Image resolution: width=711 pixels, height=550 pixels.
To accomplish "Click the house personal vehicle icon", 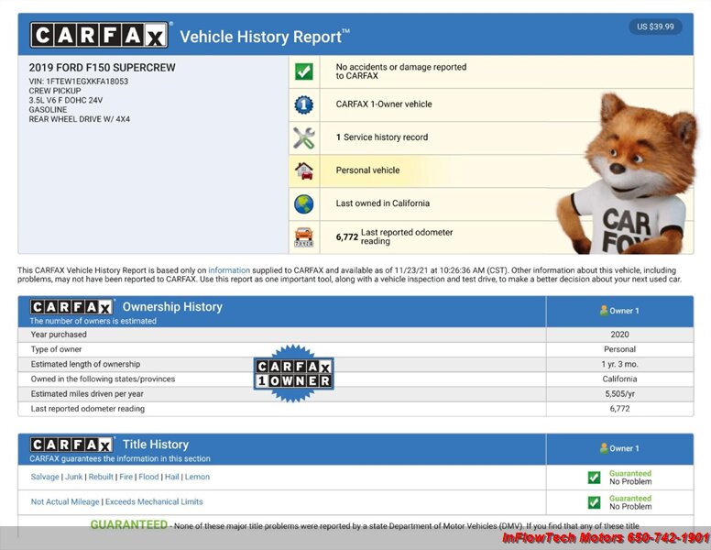I will [x=303, y=170].
